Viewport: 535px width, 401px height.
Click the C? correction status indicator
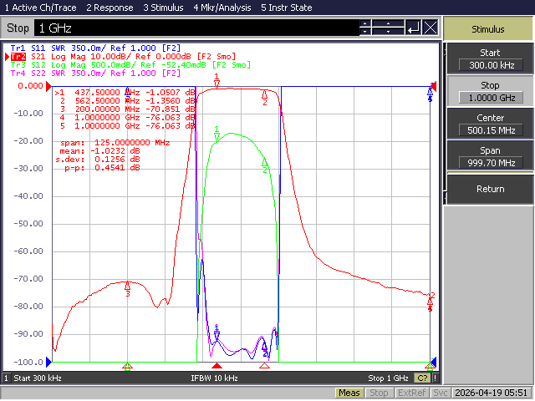[422, 378]
